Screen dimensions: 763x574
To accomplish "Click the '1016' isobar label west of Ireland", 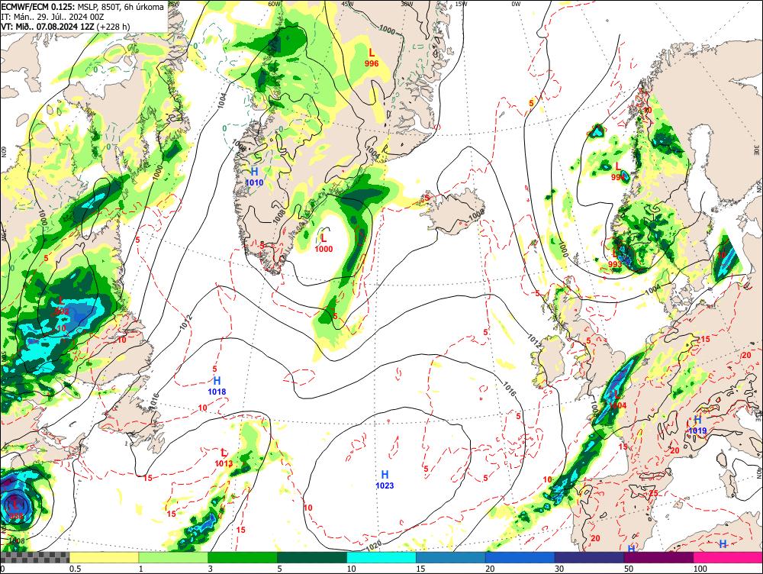I will click(x=508, y=389).
